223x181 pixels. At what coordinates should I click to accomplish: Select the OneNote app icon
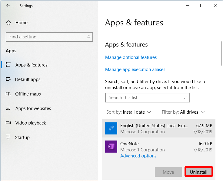pyautogui.click(x=111, y=146)
